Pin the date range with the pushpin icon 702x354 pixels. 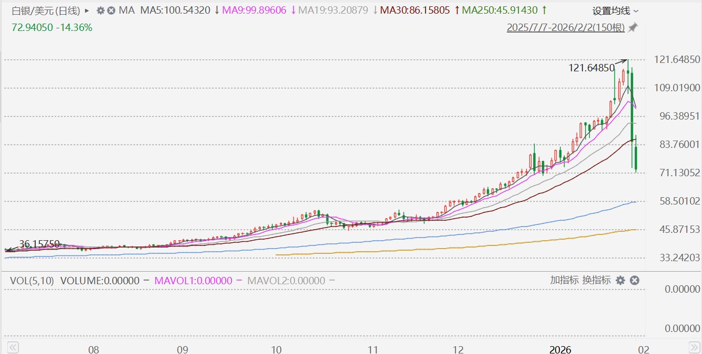(633, 28)
